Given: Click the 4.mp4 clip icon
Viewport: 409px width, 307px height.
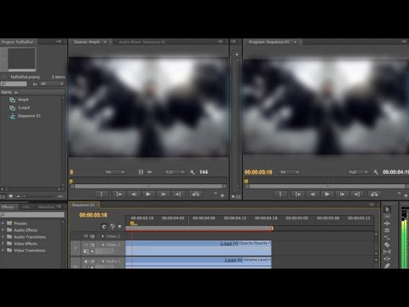Looking at the screenshot, I should pos(13,100).
